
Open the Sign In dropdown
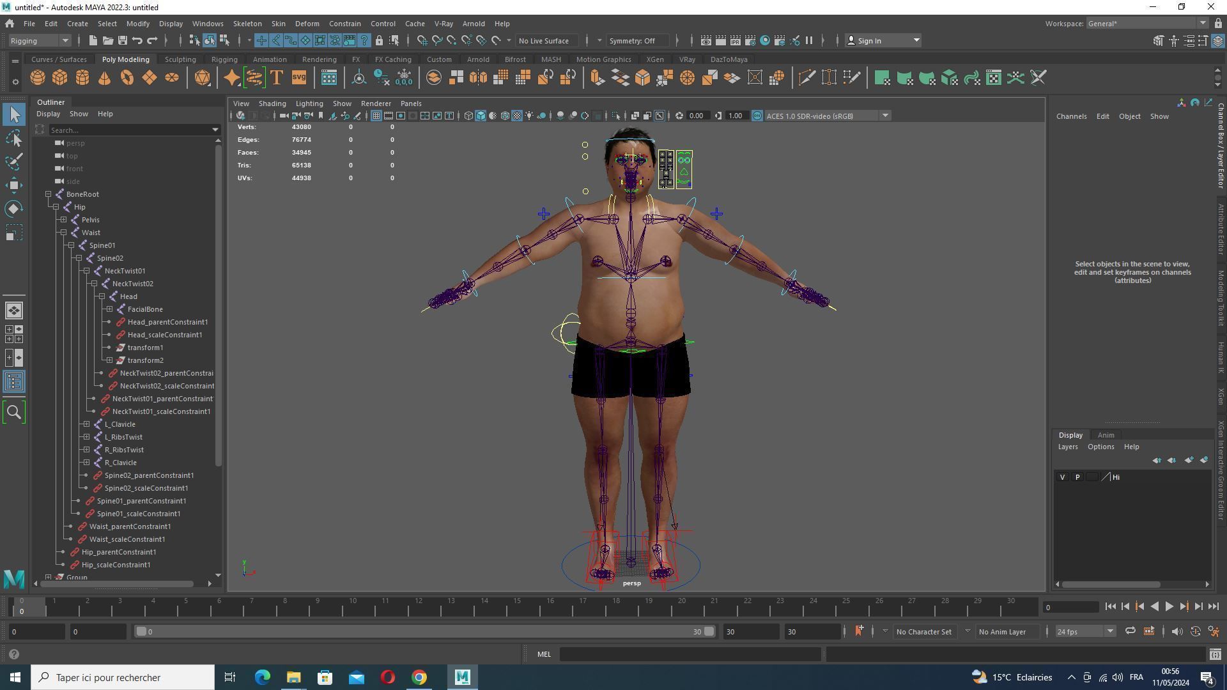(x=883, y=41)
